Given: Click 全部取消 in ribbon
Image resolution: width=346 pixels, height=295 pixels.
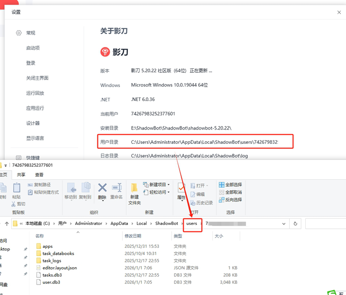Looking at the screenshot, I should point(231,192).
